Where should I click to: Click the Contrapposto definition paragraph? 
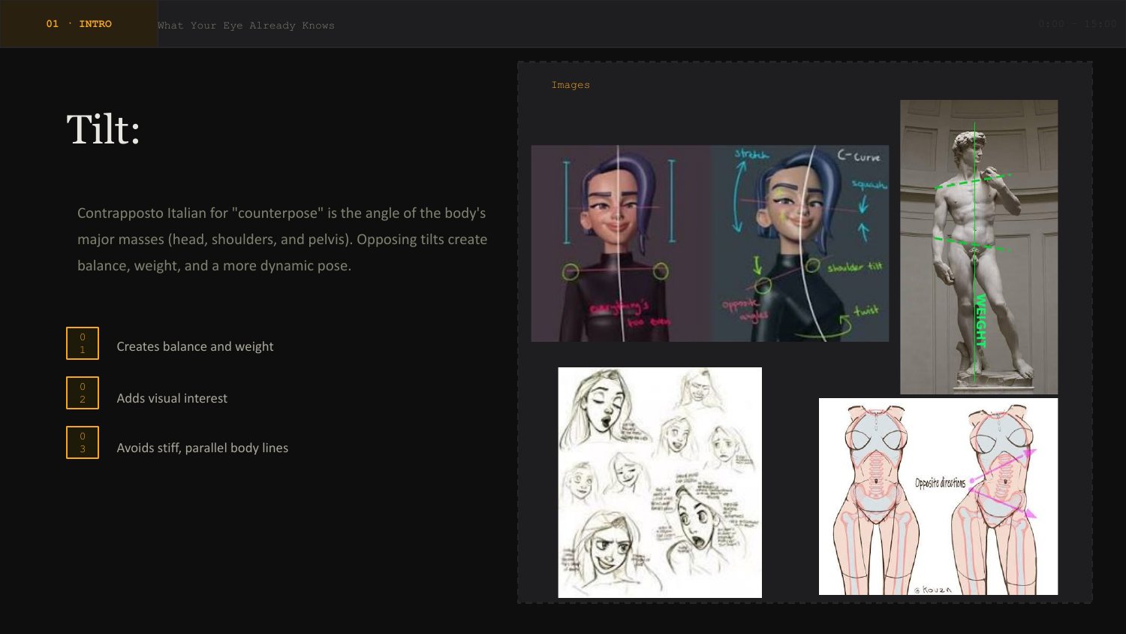point(282,239)
